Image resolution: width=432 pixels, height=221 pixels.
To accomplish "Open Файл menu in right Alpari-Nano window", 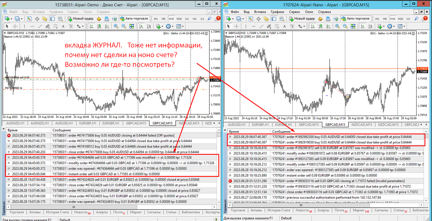I will 234,11.
